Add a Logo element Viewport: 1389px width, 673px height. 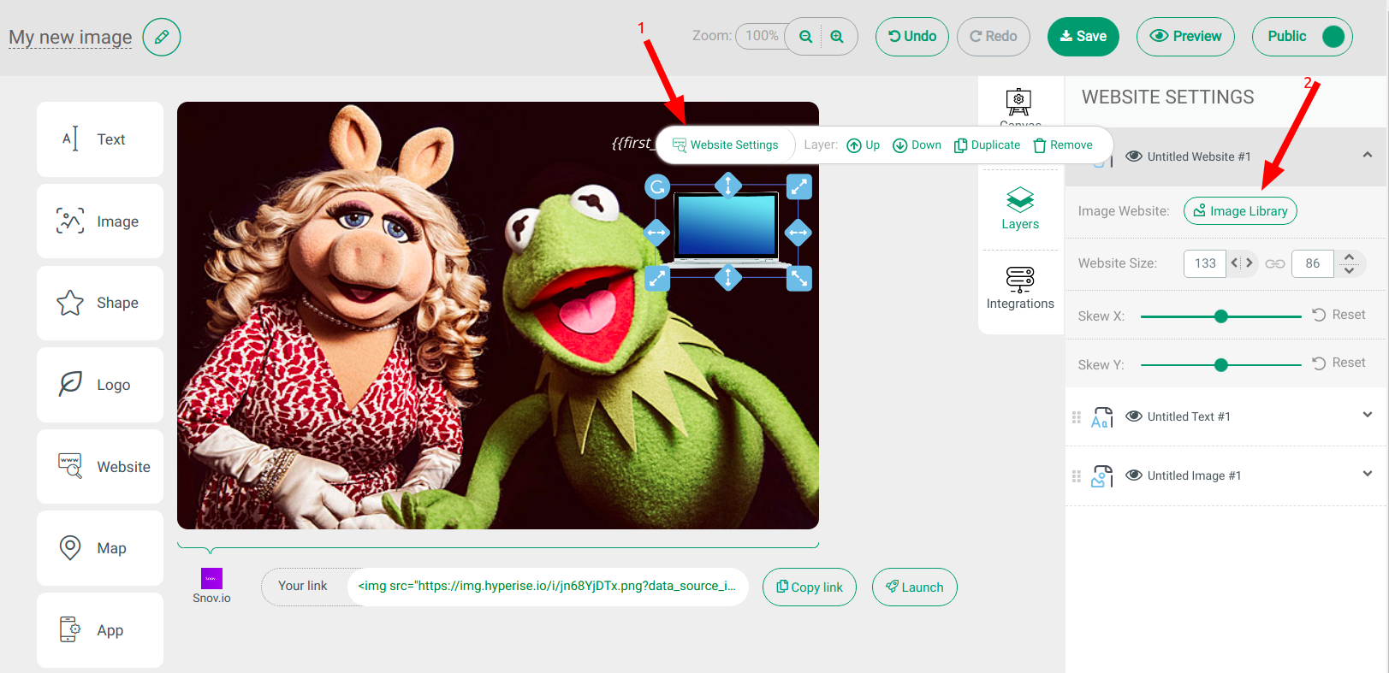pos(100,385)
